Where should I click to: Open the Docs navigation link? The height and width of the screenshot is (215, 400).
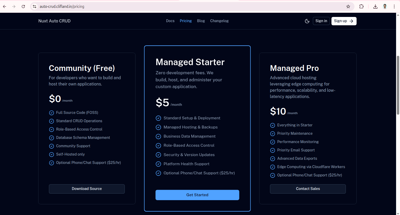pos(170,21)
